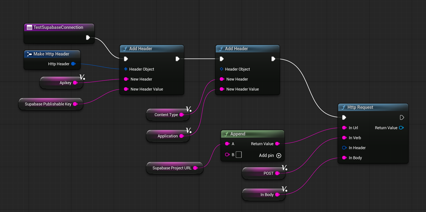Image resolution: width=426 pixels, height=212 pixels.
Task: Click POST variable output pin
Action: click(277, 173)
